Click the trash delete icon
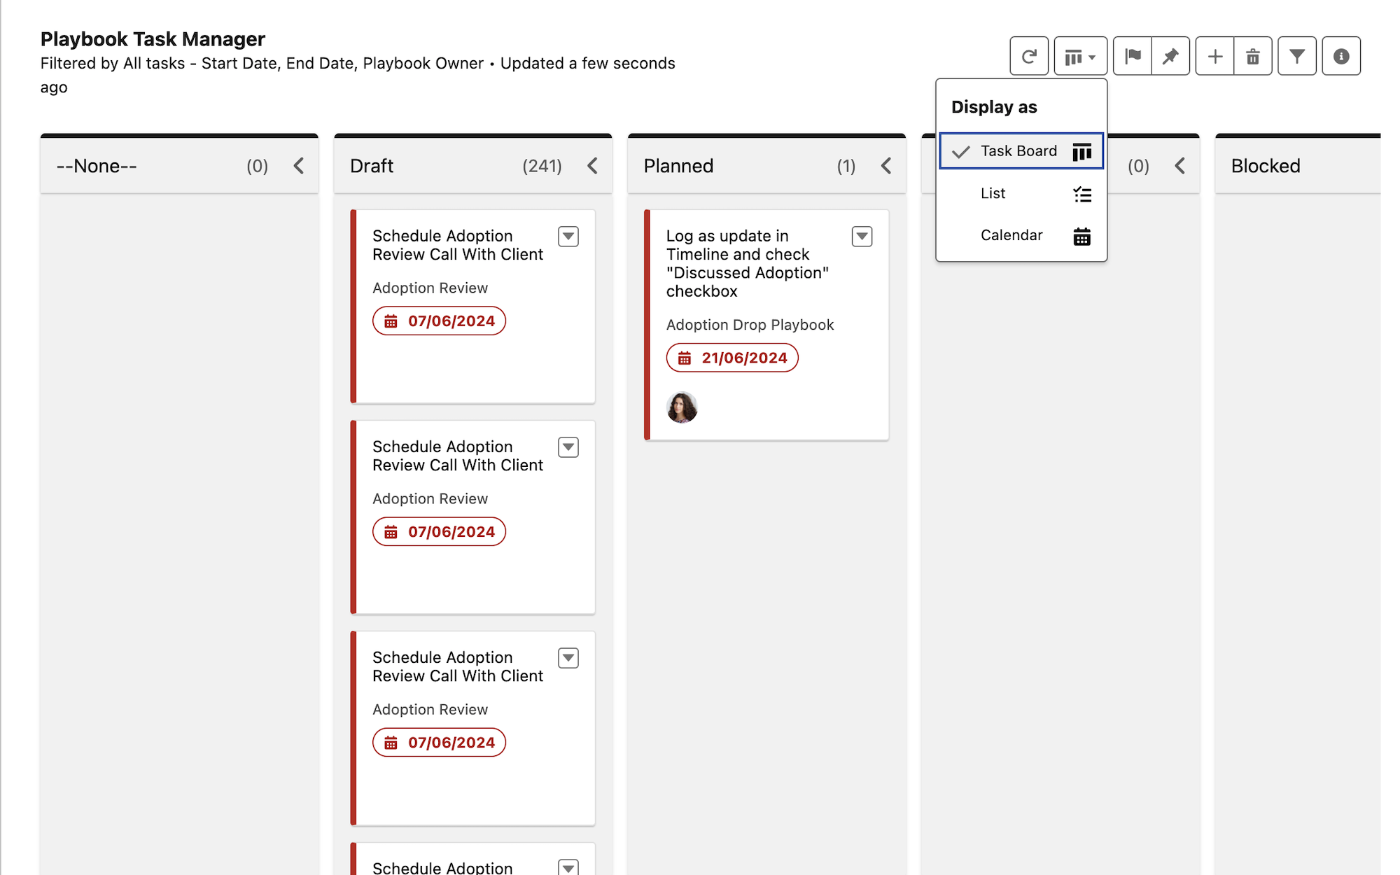The image size is (1400, 875). [x=1252, y=56]
